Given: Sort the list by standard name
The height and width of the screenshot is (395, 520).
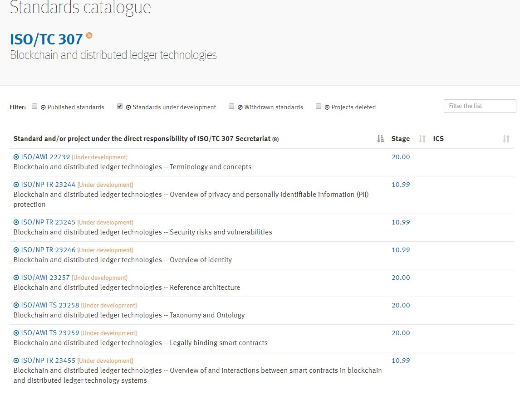Looking at the screenshot, I should click(380, 138).
